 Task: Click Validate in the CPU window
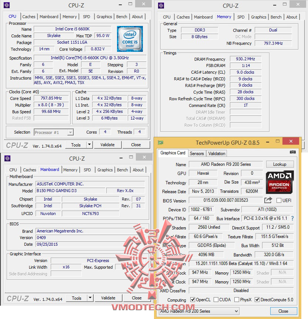pos(107,145)
